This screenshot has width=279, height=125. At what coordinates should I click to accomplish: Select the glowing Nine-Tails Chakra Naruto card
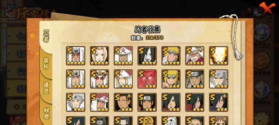point(218,56)
